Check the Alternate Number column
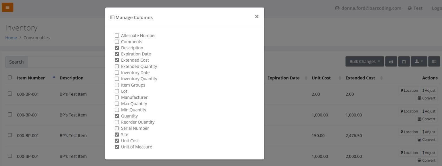This screenshot has height=166, width=442. (x=117, y=36)
